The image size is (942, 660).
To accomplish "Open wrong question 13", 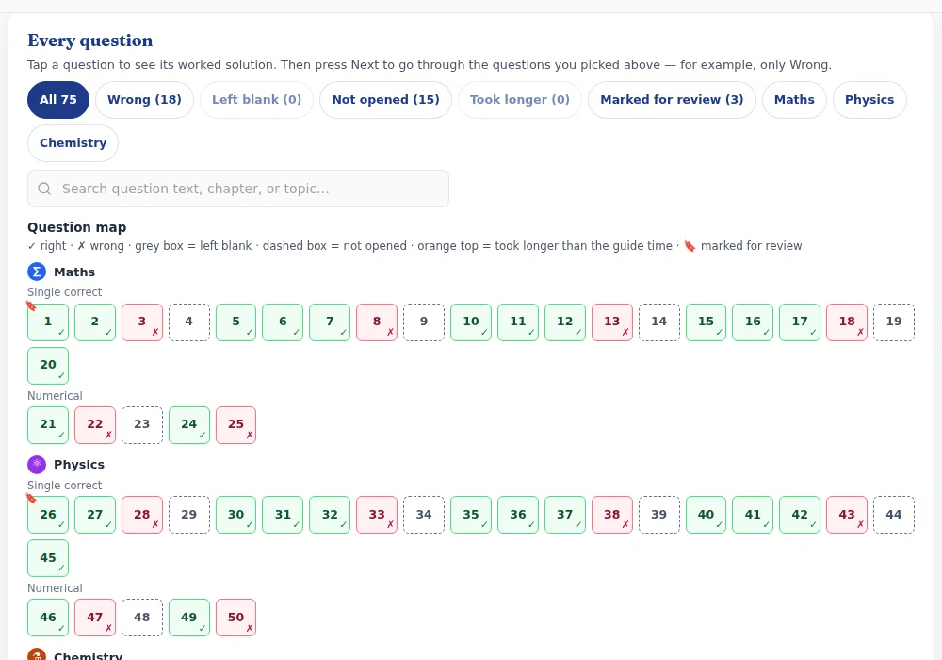I will 612,322.
